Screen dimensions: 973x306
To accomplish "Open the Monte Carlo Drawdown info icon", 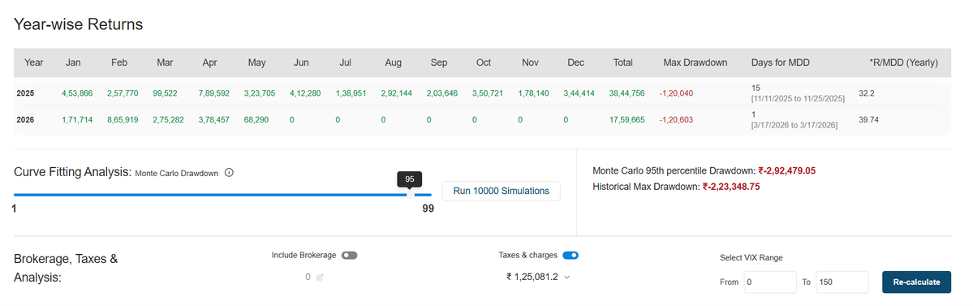I will click(x=228, y=173).
